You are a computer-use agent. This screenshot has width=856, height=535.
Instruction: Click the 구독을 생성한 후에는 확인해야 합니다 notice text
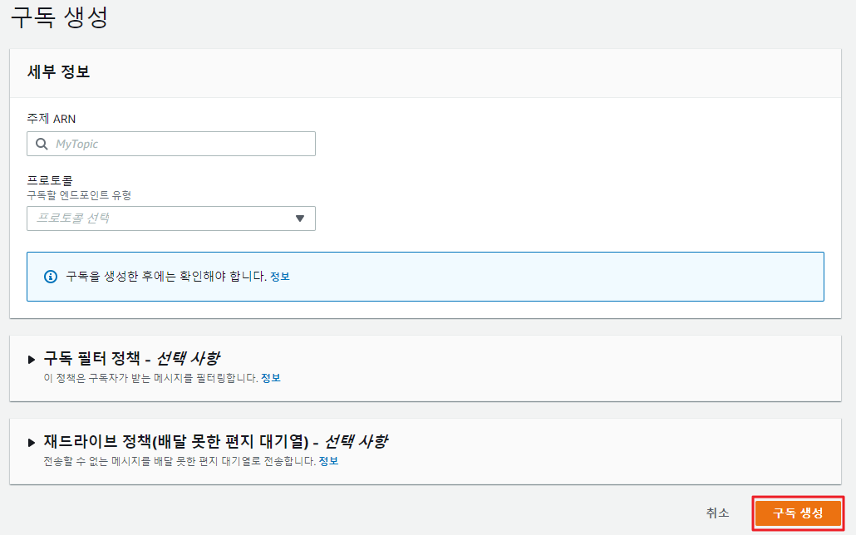[x=165, y=277]
